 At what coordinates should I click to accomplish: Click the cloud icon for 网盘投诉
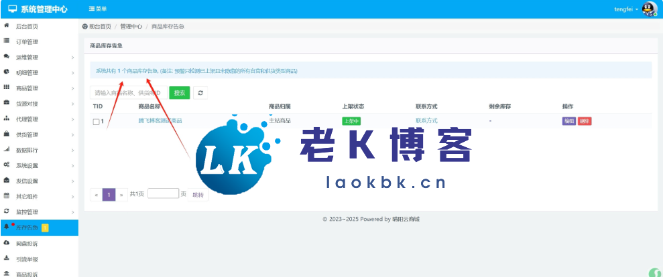7,243
